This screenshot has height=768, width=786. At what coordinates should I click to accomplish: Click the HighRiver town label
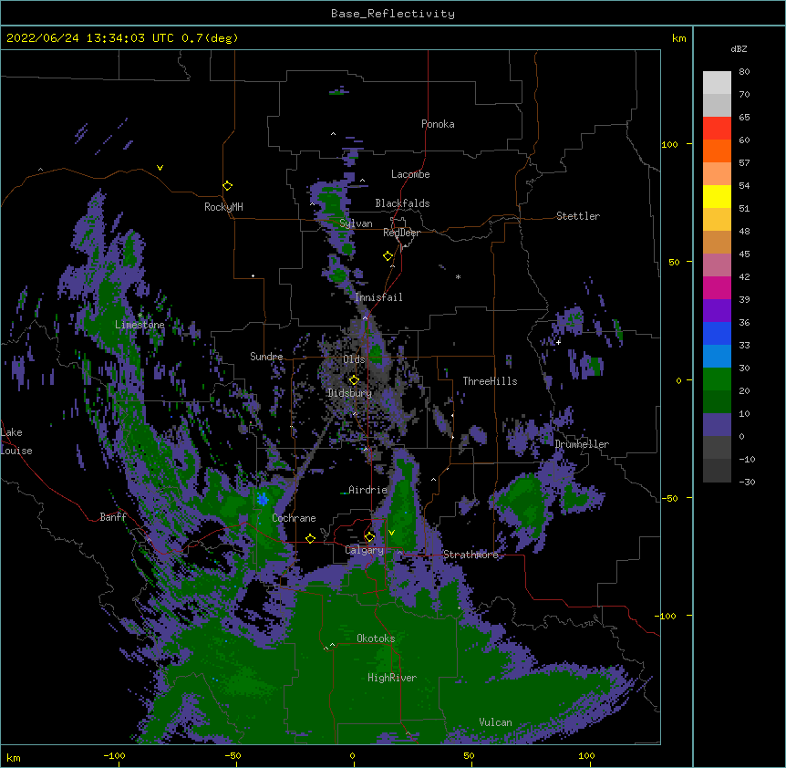pos(392,678)
